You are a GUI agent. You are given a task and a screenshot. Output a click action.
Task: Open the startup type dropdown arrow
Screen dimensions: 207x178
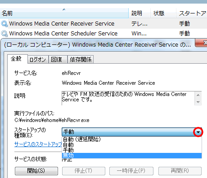198,132
